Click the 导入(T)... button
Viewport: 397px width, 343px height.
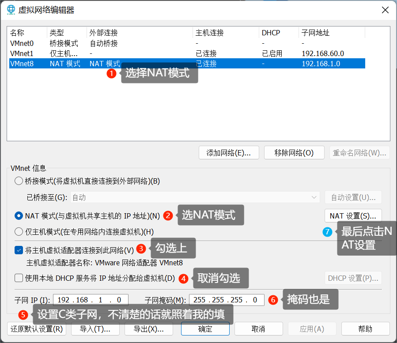click(x=95, y=329)
